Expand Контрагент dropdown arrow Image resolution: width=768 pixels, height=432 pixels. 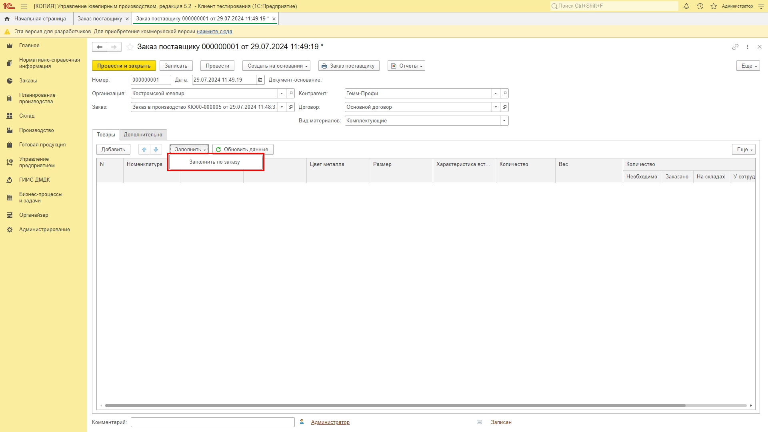pyautogui.click(x=496, y=94)
